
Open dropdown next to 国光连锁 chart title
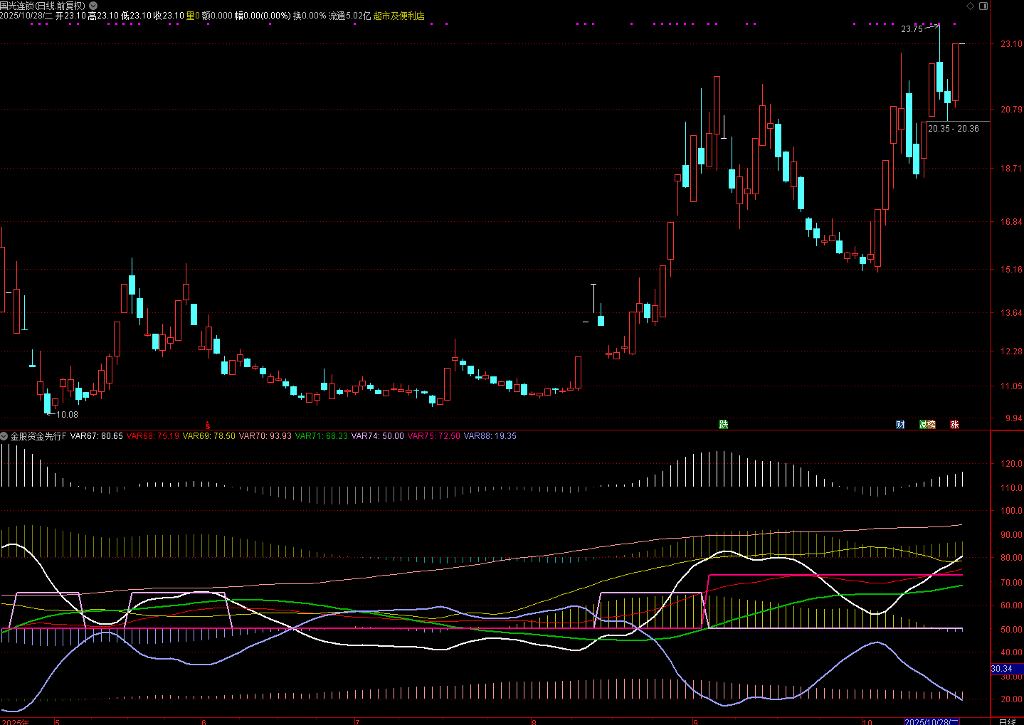[x=93, y=6]
